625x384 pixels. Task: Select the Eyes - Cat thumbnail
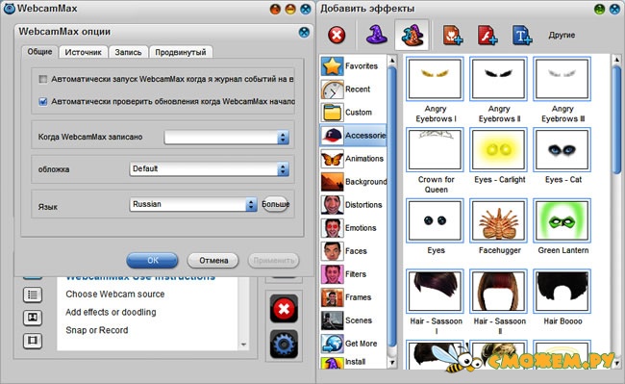[562, 149]
